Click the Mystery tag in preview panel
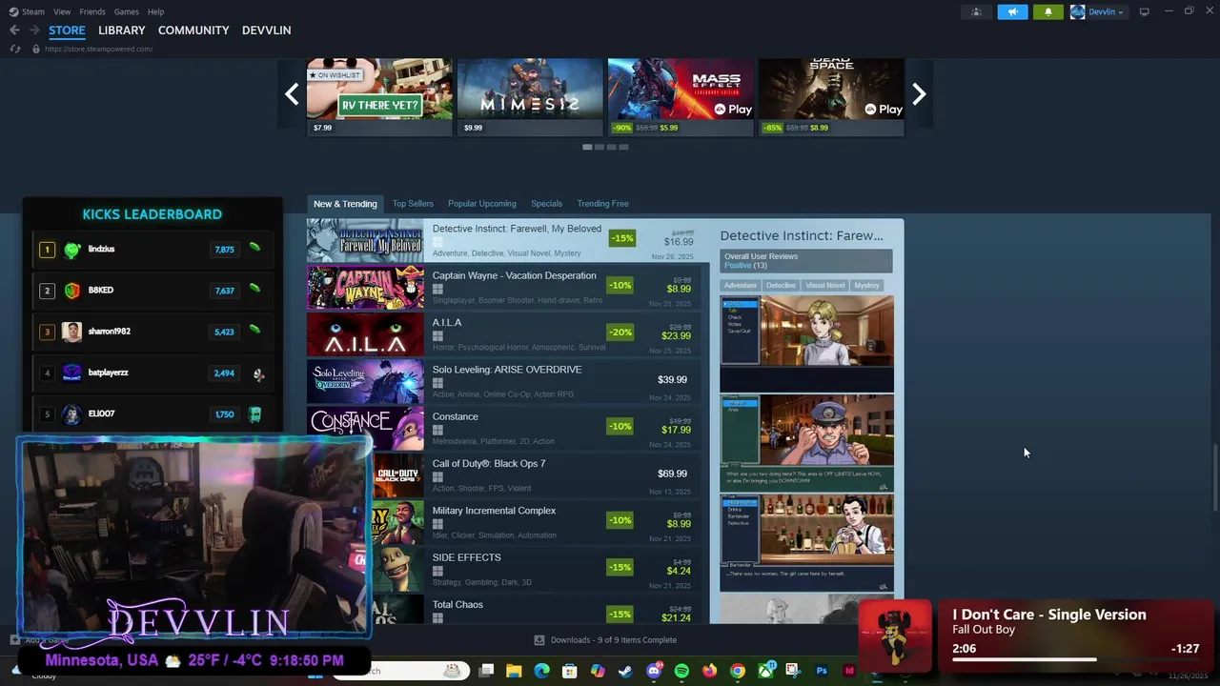 click(866, 285)
